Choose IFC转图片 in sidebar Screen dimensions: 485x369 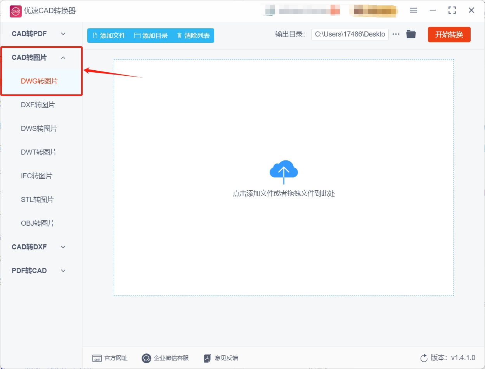pyautogui.click(x=36, y=176)
